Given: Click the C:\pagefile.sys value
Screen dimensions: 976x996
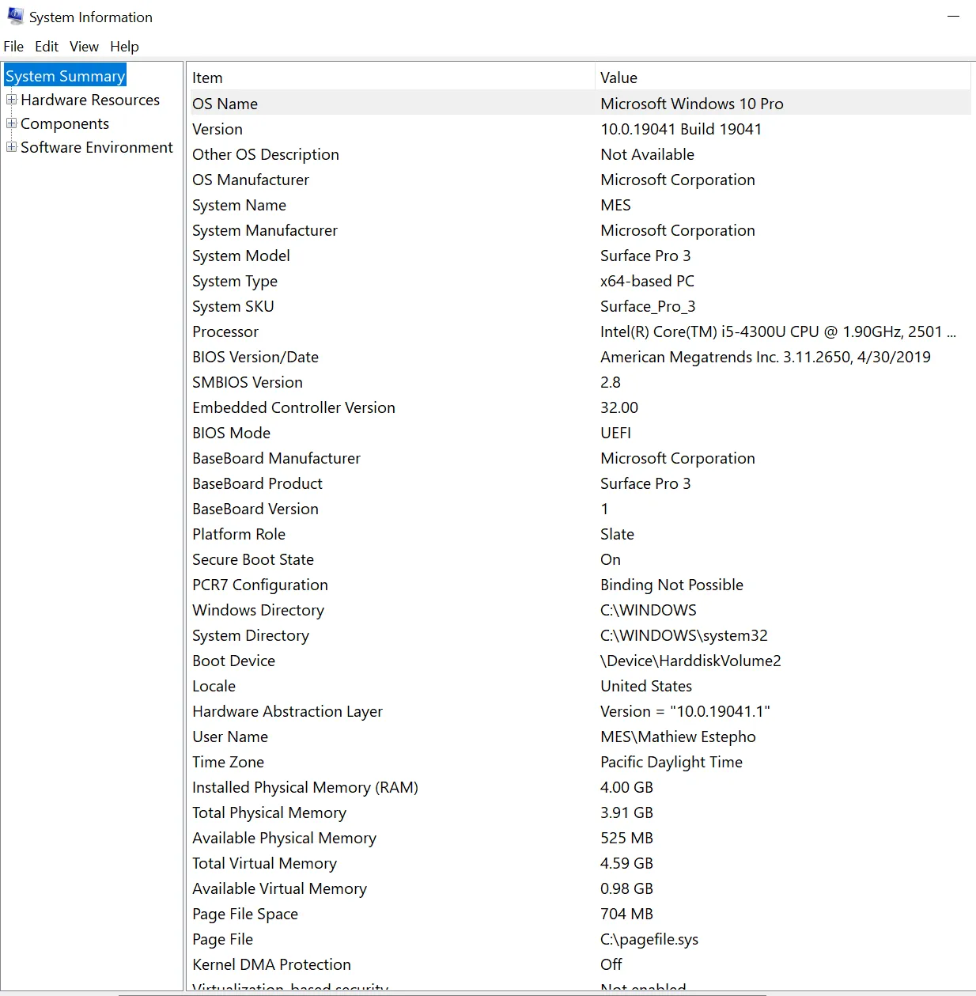Looking at the screenshot, I should (649, 939).
